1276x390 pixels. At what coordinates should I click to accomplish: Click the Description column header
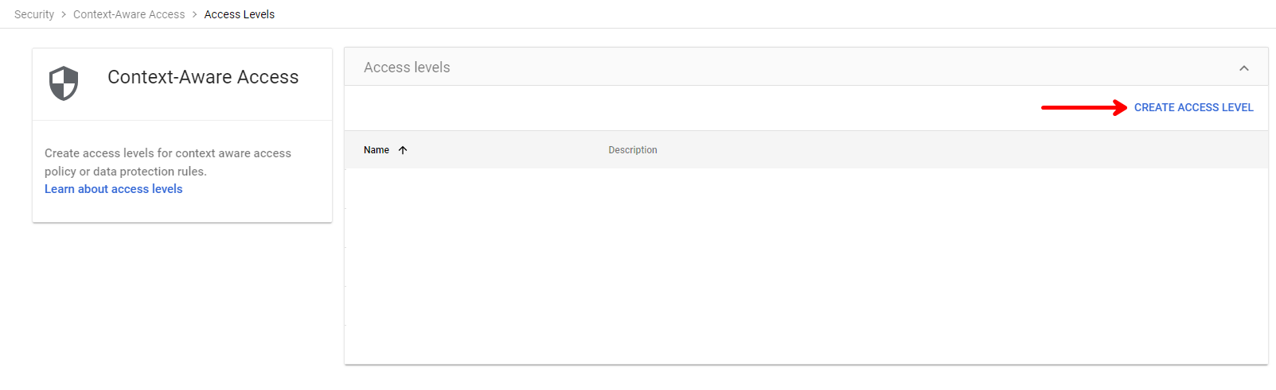[633, 150]
